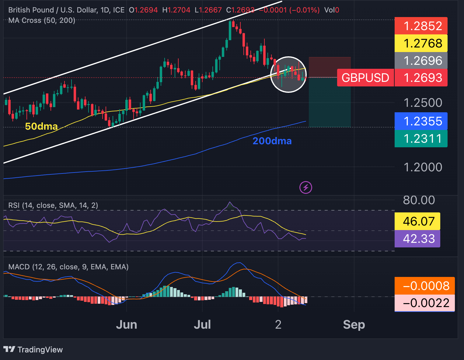Image resolution: width=464 pixels, height=360 pixels.
Task: Click the 1.2500 price axis label
Action: click(x=423, y=103)
